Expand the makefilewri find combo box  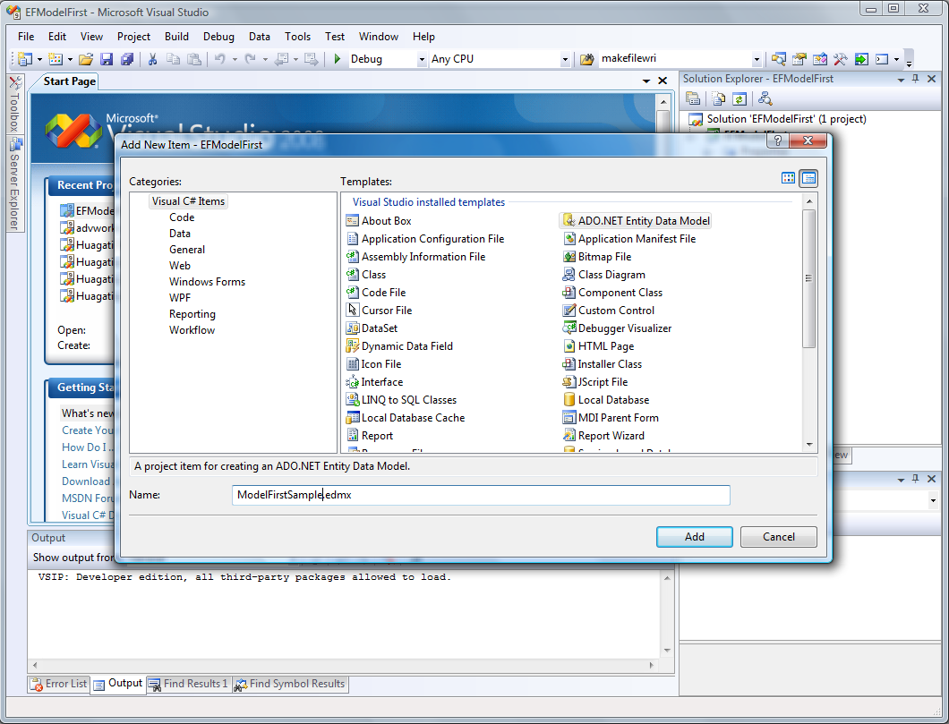tap(757, 59)
